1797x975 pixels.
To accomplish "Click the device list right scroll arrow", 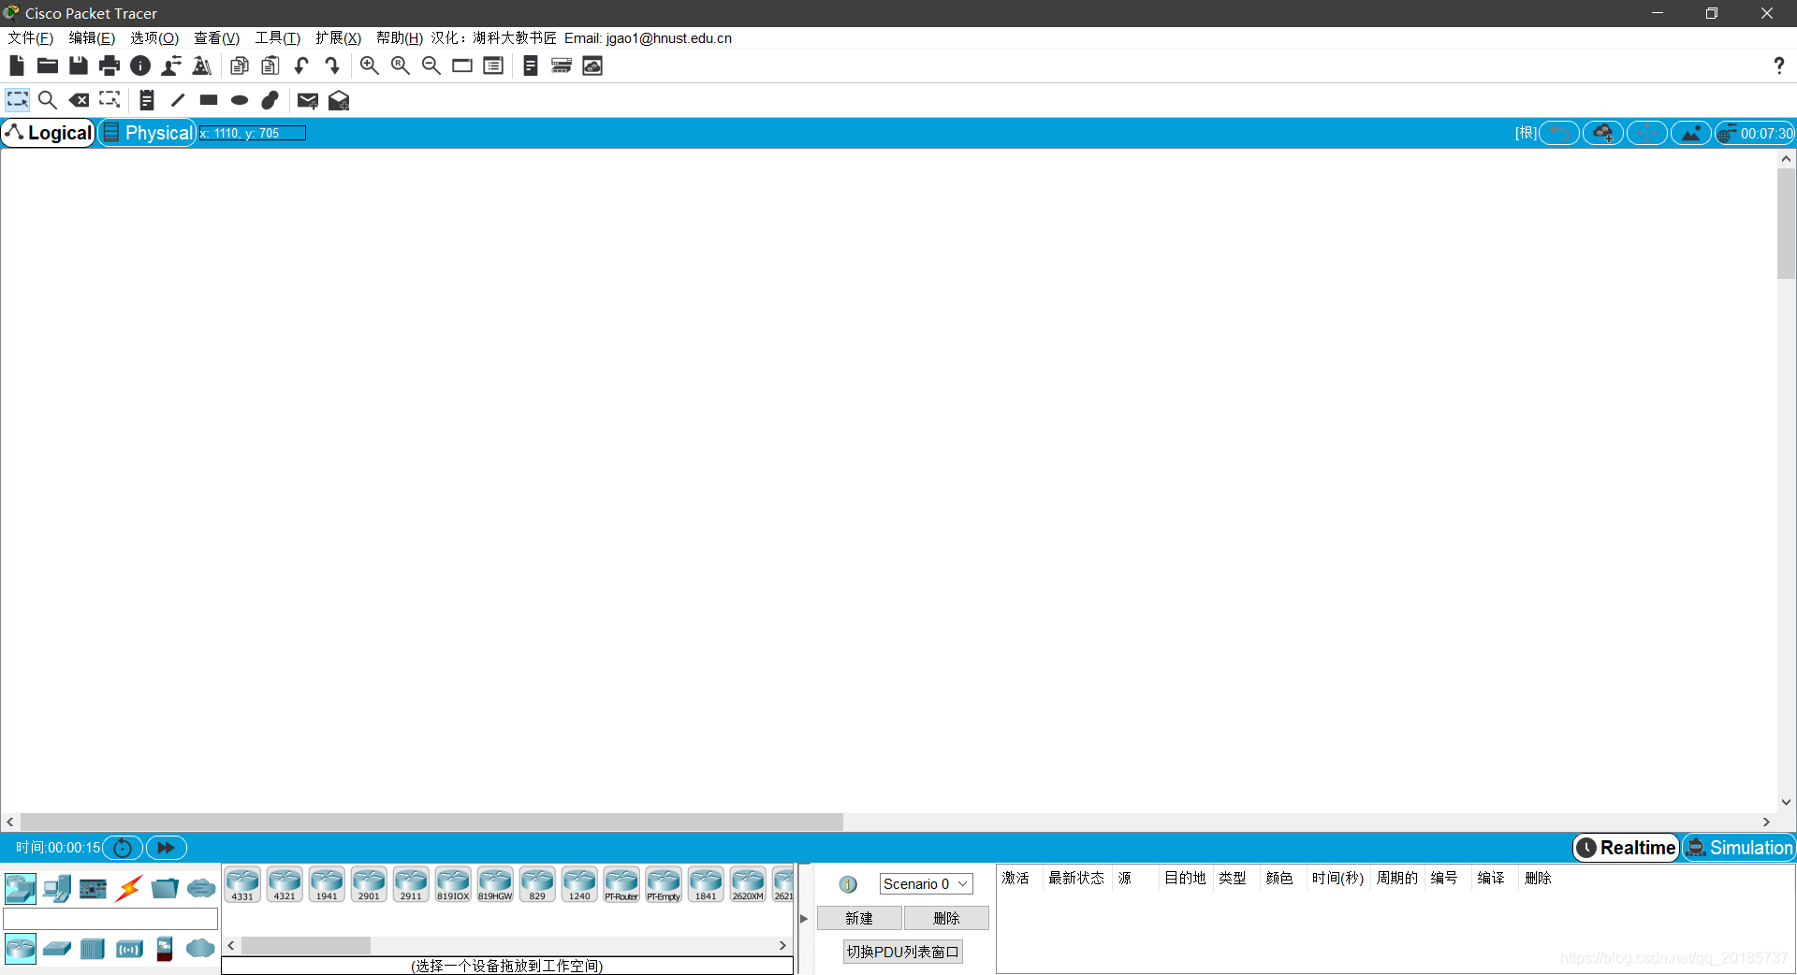I will pos(782,946).
